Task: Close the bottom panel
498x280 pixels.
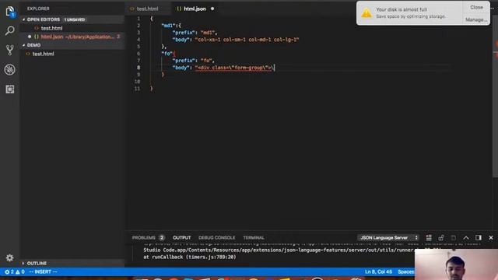Action: (x=491, y=238)
